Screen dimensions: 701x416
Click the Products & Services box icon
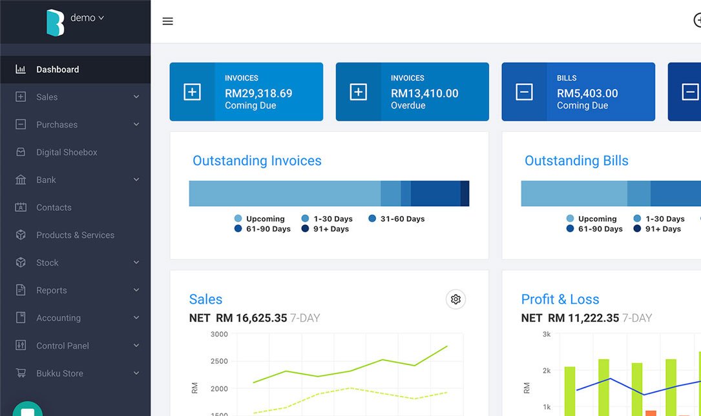(x=21, y=235)
